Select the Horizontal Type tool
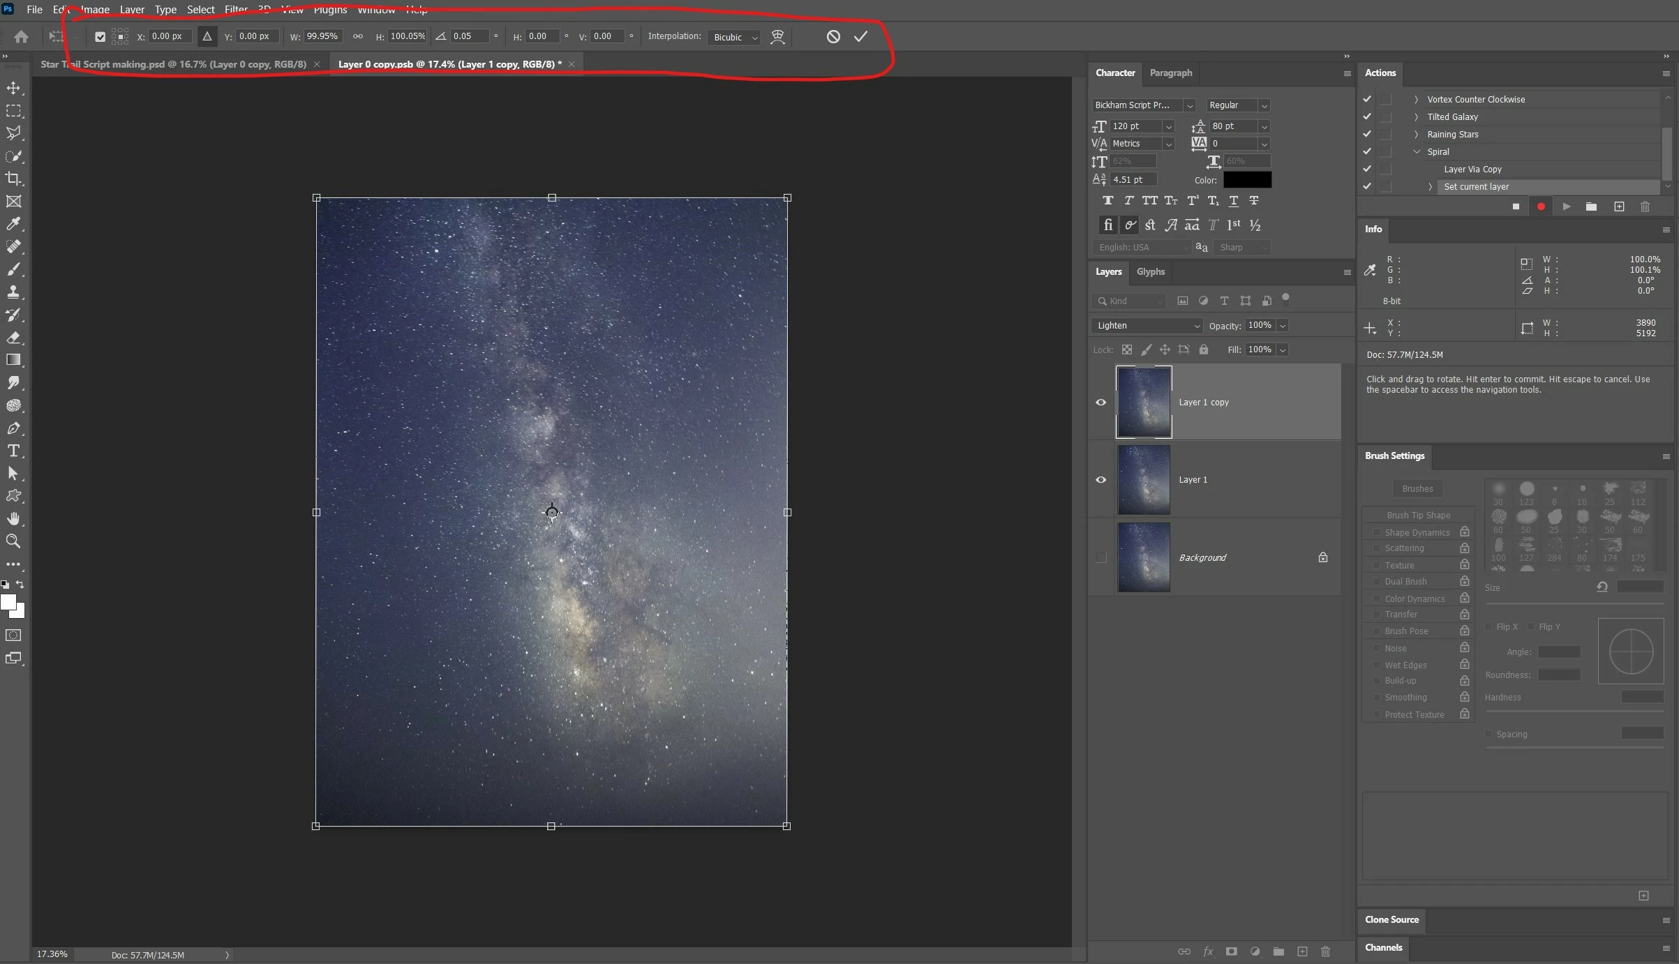The height and width of the screenshot is (964, 1679). [x=13, y=451]
